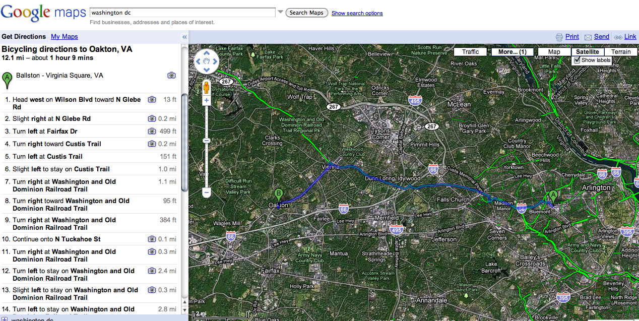639x321 pixels.
Task: Click the Search Maps button
Action: (x=306, y=13)
